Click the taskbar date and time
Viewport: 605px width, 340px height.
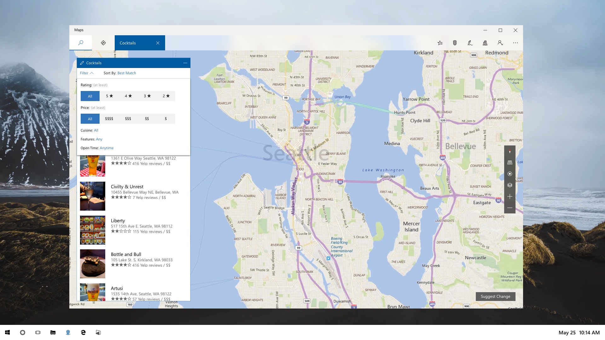(x=579, y=332)
